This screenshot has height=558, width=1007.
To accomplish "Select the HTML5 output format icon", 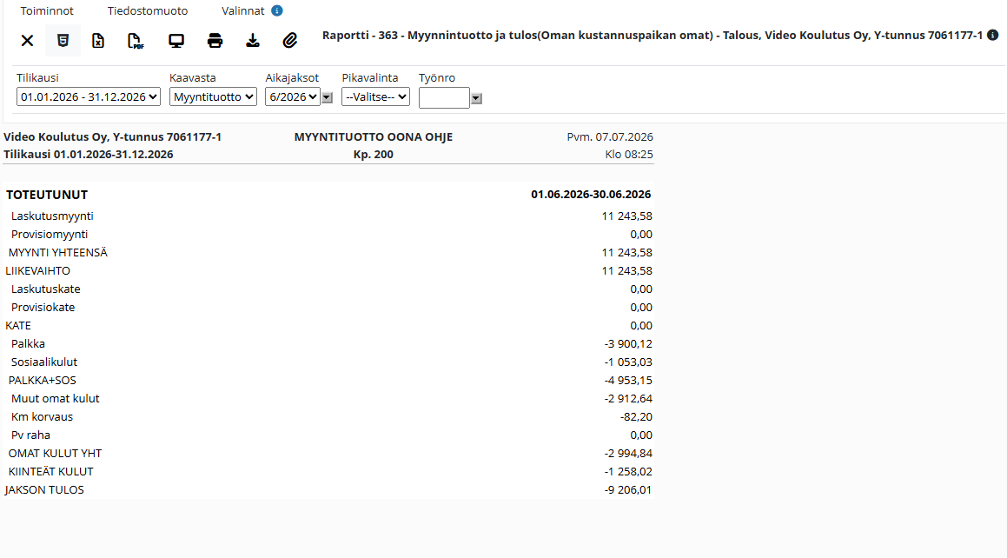I will pyautogui.click(x=63, y=41).
